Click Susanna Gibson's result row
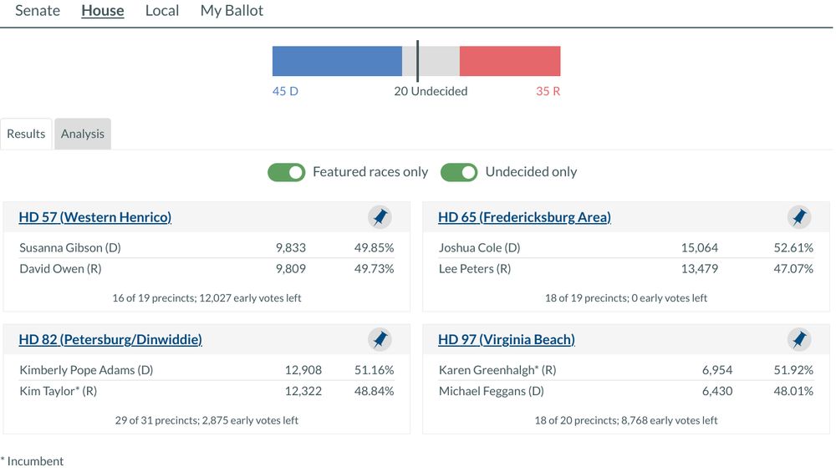This screenshot has width=836, height=472. point(206,248)
